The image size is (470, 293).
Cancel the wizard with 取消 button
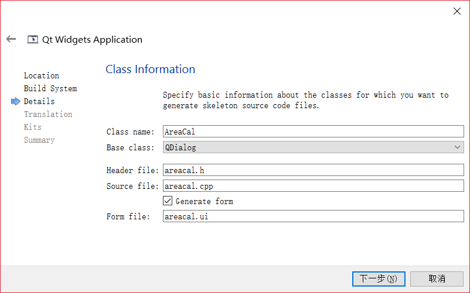[437, 278]
